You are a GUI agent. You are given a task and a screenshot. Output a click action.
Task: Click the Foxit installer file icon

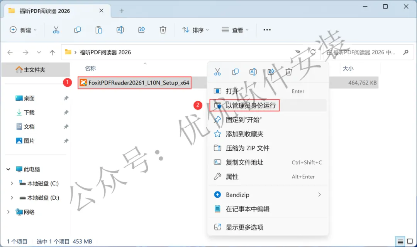83,83
